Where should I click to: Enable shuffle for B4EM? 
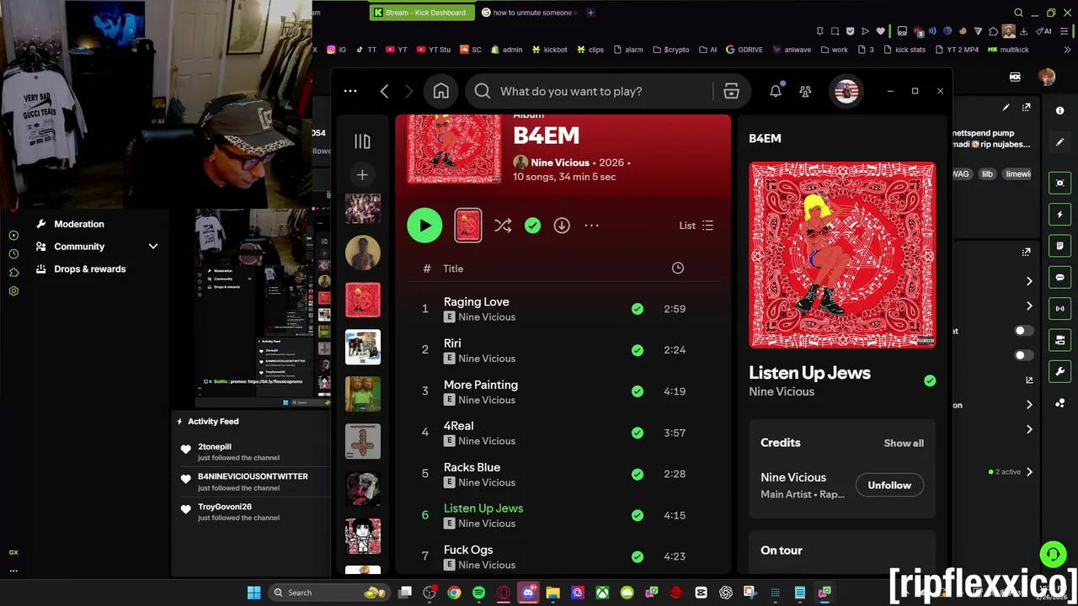503,226
